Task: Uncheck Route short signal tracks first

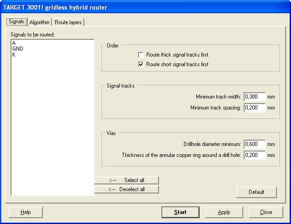Action: pos(141,64)
